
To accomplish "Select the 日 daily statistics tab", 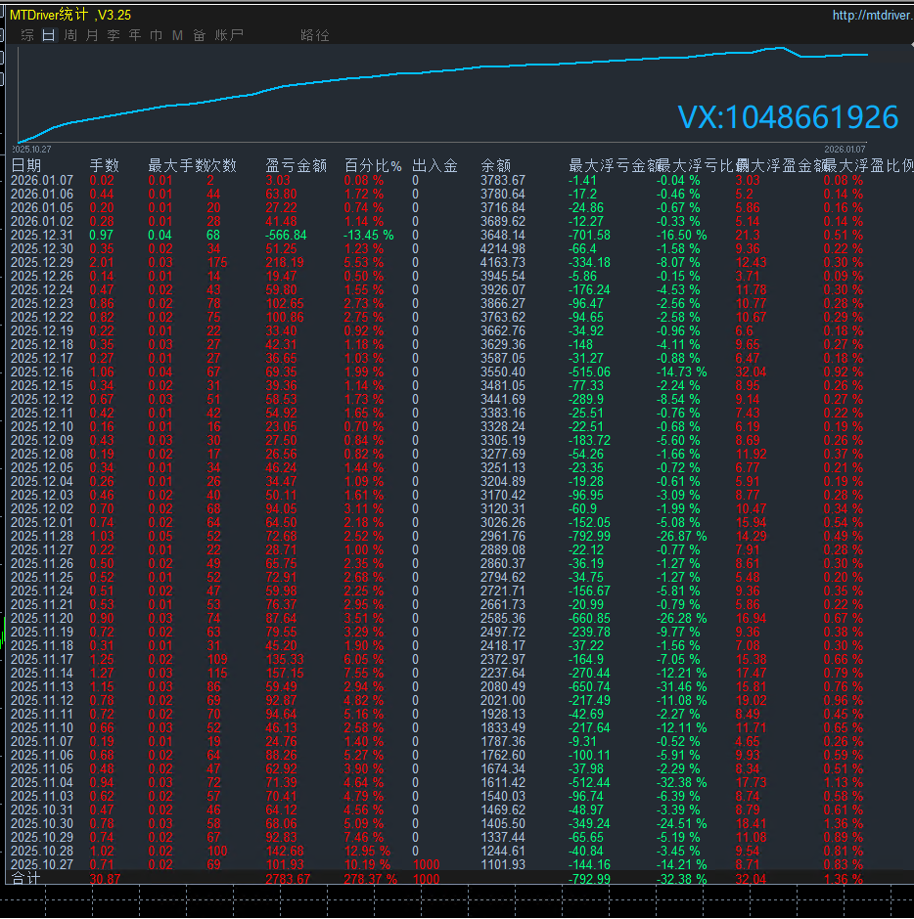I will pyautogui.click(x=49, y=35).
